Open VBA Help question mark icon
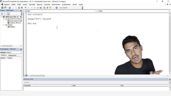Screen dimensions: 171x96 pos(57,8)
